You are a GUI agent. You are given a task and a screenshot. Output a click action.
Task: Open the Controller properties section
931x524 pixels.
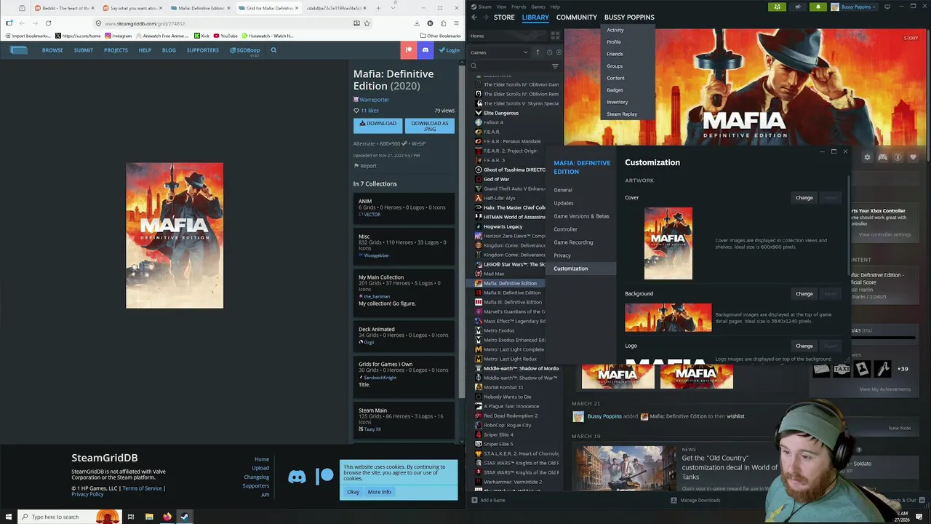click(x=565, y=229)
